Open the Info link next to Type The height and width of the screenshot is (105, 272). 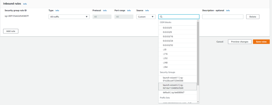tap(57, 11)
